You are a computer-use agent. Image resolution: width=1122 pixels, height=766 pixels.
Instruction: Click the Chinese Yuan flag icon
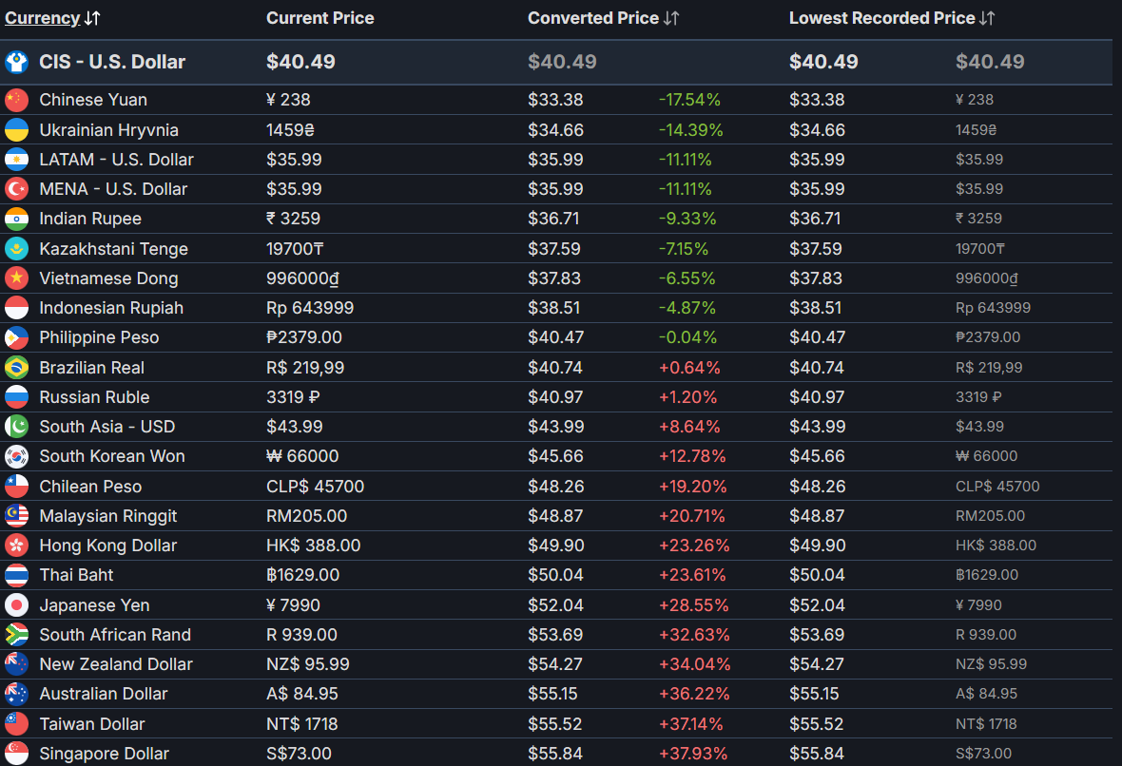click(16, 100)
